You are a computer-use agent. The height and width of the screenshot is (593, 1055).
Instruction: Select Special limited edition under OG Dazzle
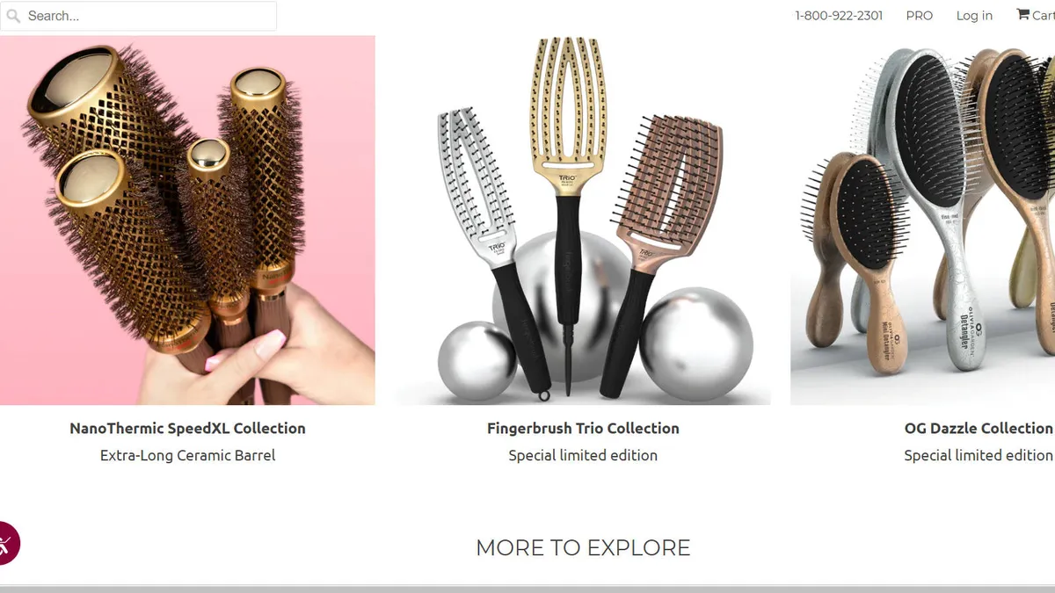(979, 455)
